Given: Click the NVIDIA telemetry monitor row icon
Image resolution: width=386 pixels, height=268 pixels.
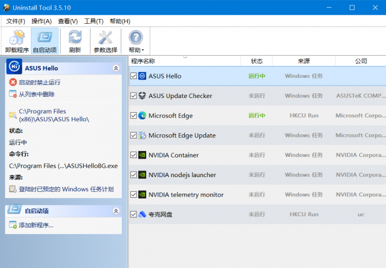Looking at the screenshot, I should [x=143, y=194].
